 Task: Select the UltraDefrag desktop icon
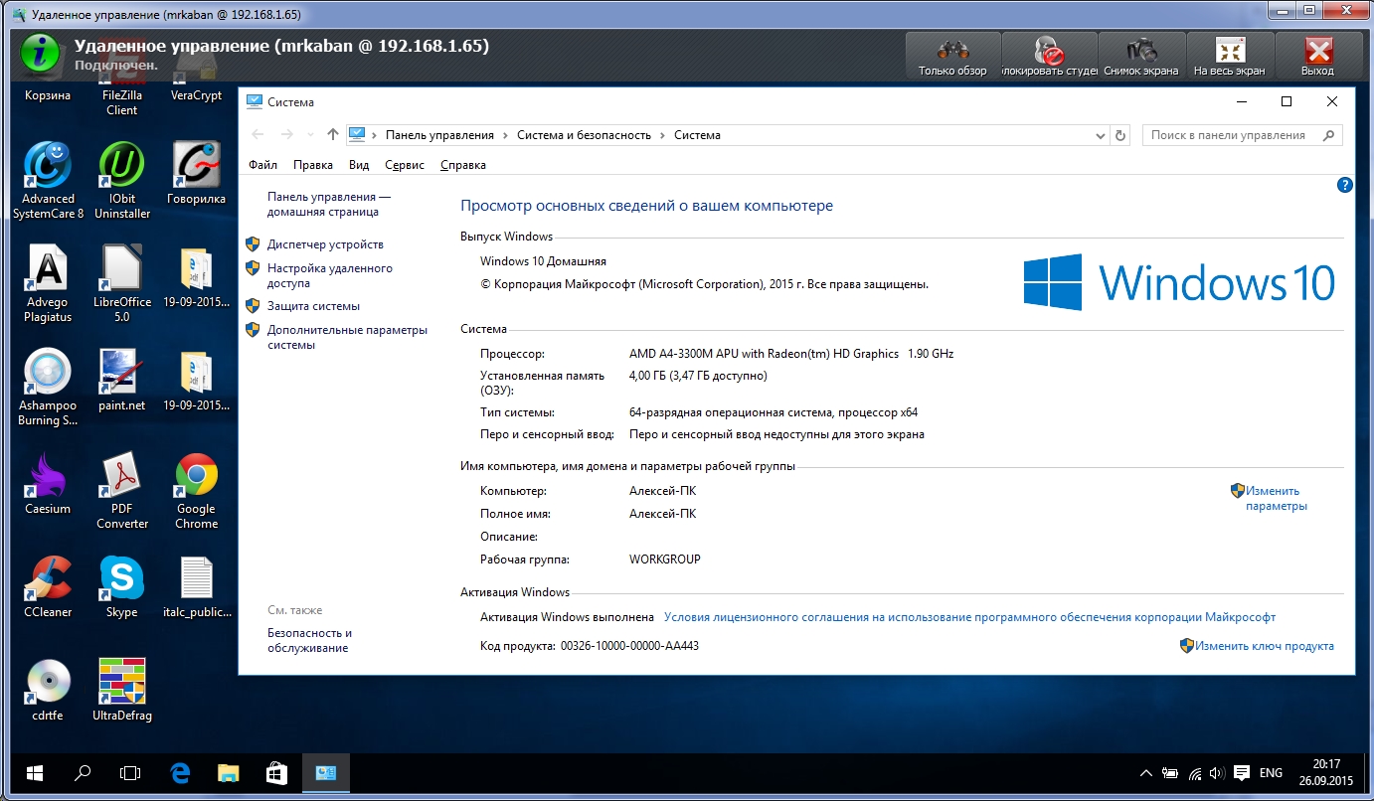point(122,690)
